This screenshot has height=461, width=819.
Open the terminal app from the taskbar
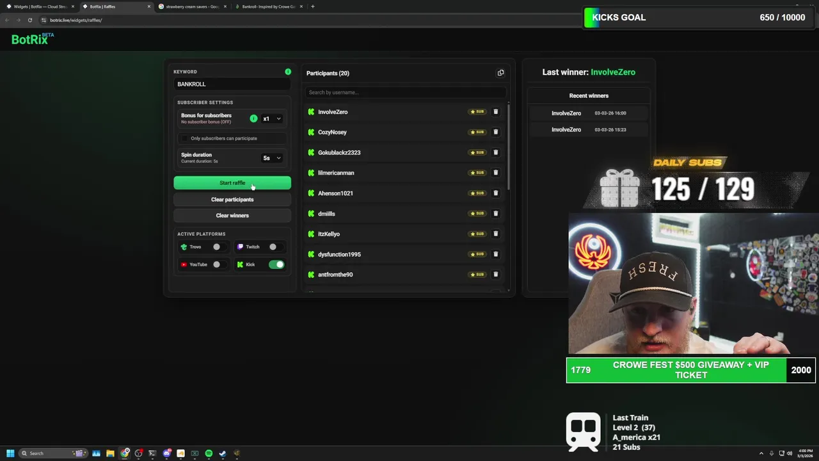152,453
